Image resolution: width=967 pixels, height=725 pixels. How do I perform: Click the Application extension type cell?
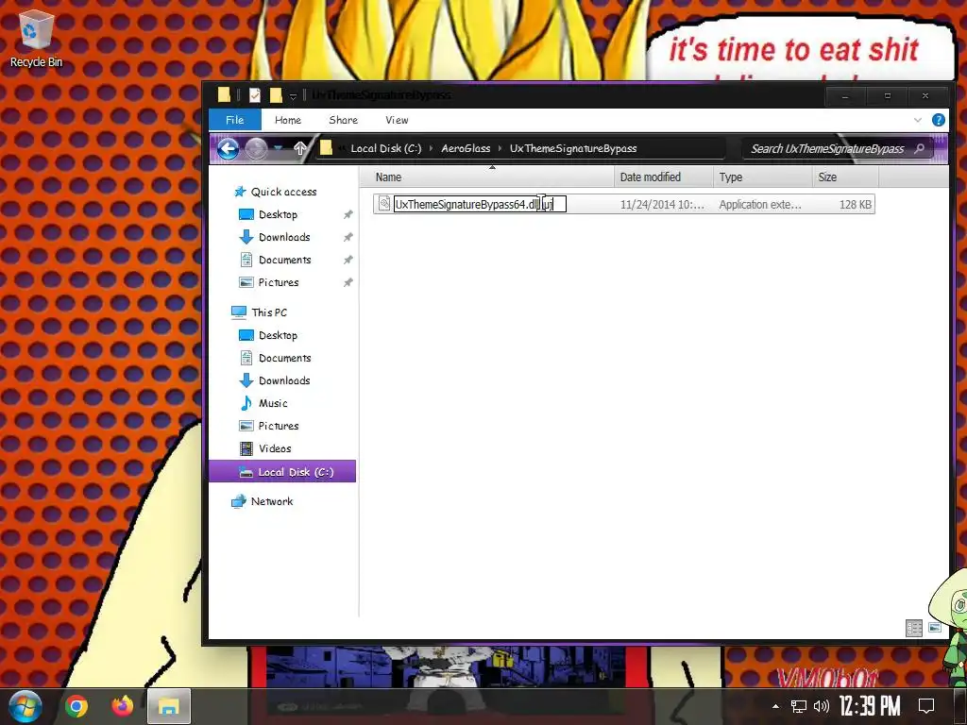coord(760,205)
